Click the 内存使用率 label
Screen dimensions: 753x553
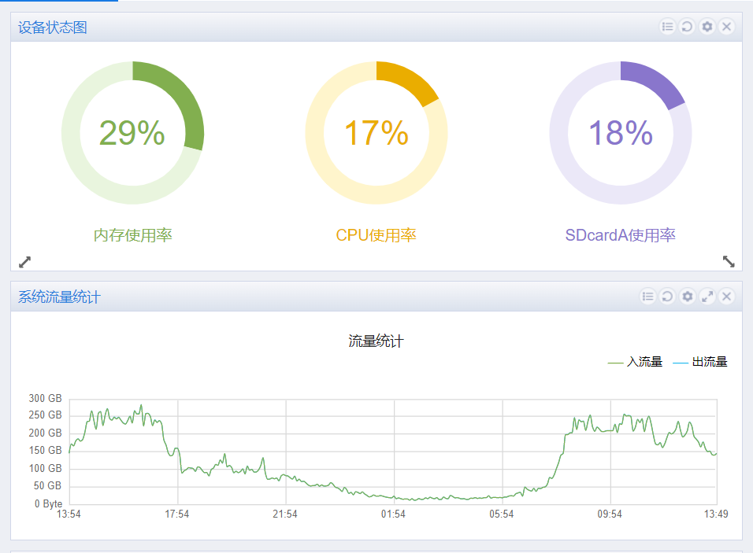pos(132,235)
